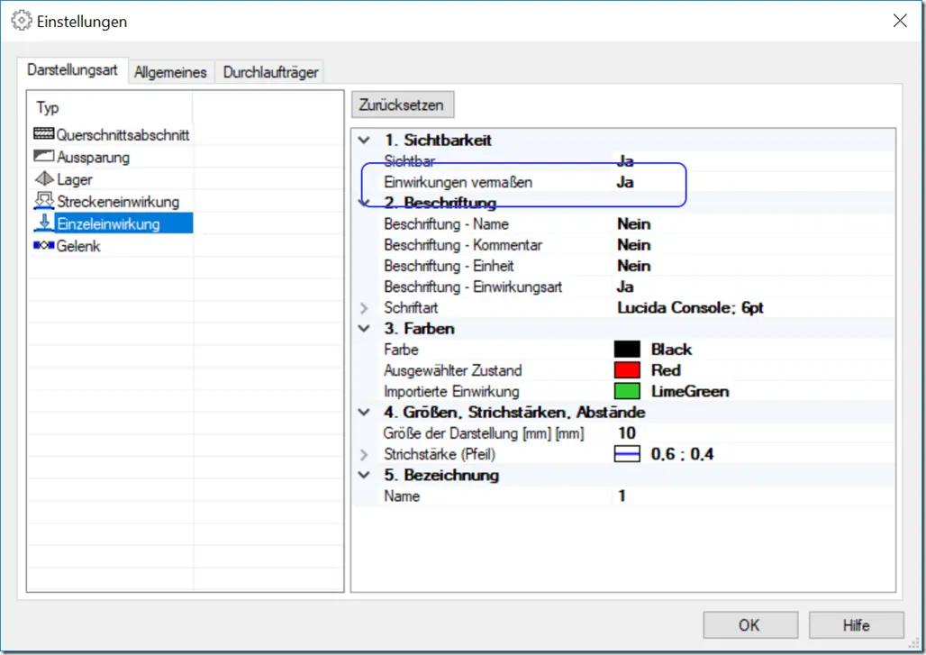Viewport: 926px width, 655px height.
Task: Click the Beschriftung - Name property label
Action: pos(447,223)
